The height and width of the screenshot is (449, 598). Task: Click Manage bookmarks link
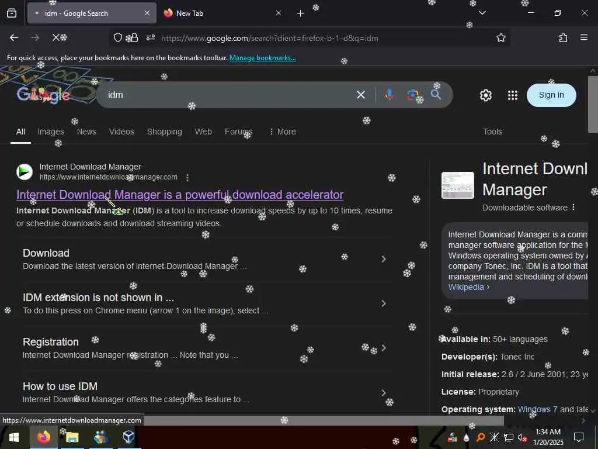[x=262, y=58]
